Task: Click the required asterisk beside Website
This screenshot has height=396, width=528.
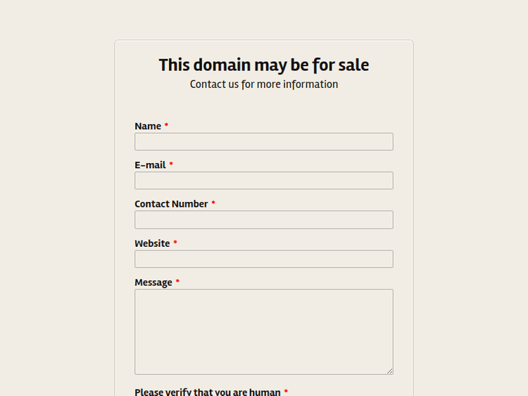Action: point(175,243)
